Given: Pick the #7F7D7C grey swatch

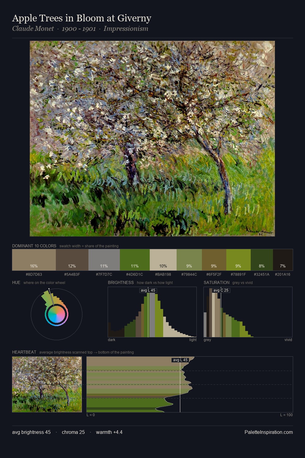Looking at the screenshot, I should (x=104, y=260).
